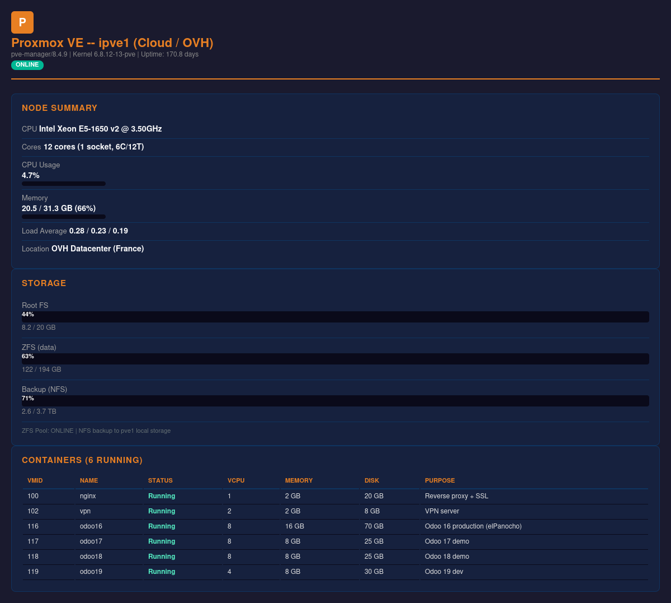
Task: Select the PURPOSE column header
Action: (x=440, y=480)
